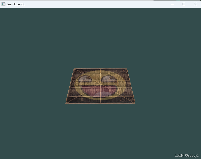Maximize the LearnOpenGL window
Viewport: 201px width, 159px height.
[x=184, y=4]
